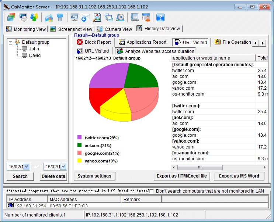Open the start date dropdown
The height and width of the screenshot is (222, 274).
click(x=27, y=166)
